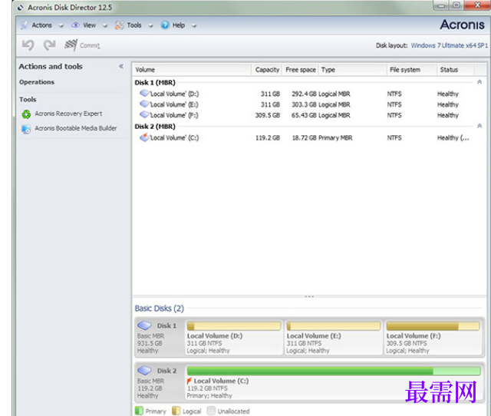This screenshot has height=416, width=491.
Task: Collapse the Disk 2 (MBR) group
Action: click(x=479, y=126)
